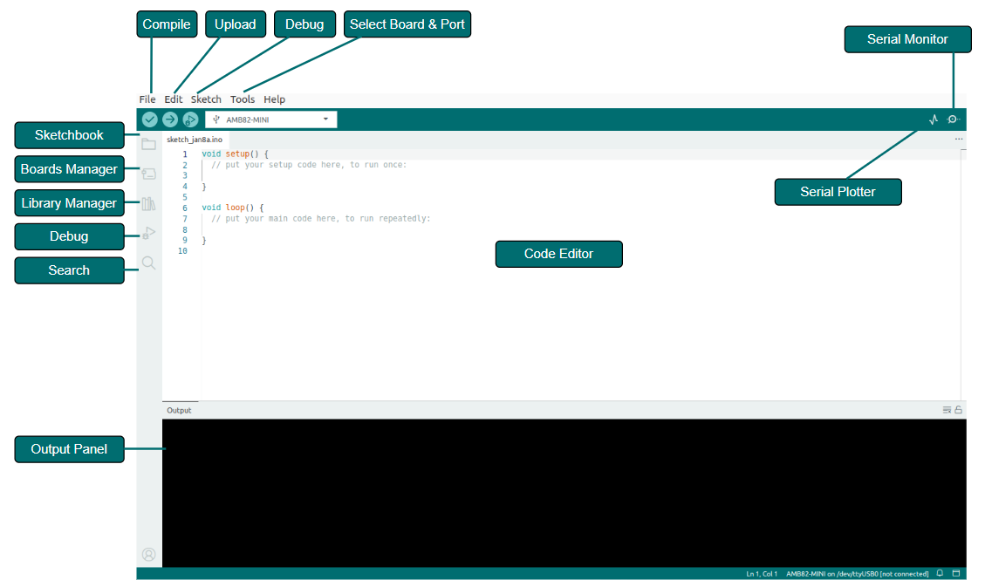Click inside the black output console
This screenshot has height=587, width=985.
tap(564, 494)
